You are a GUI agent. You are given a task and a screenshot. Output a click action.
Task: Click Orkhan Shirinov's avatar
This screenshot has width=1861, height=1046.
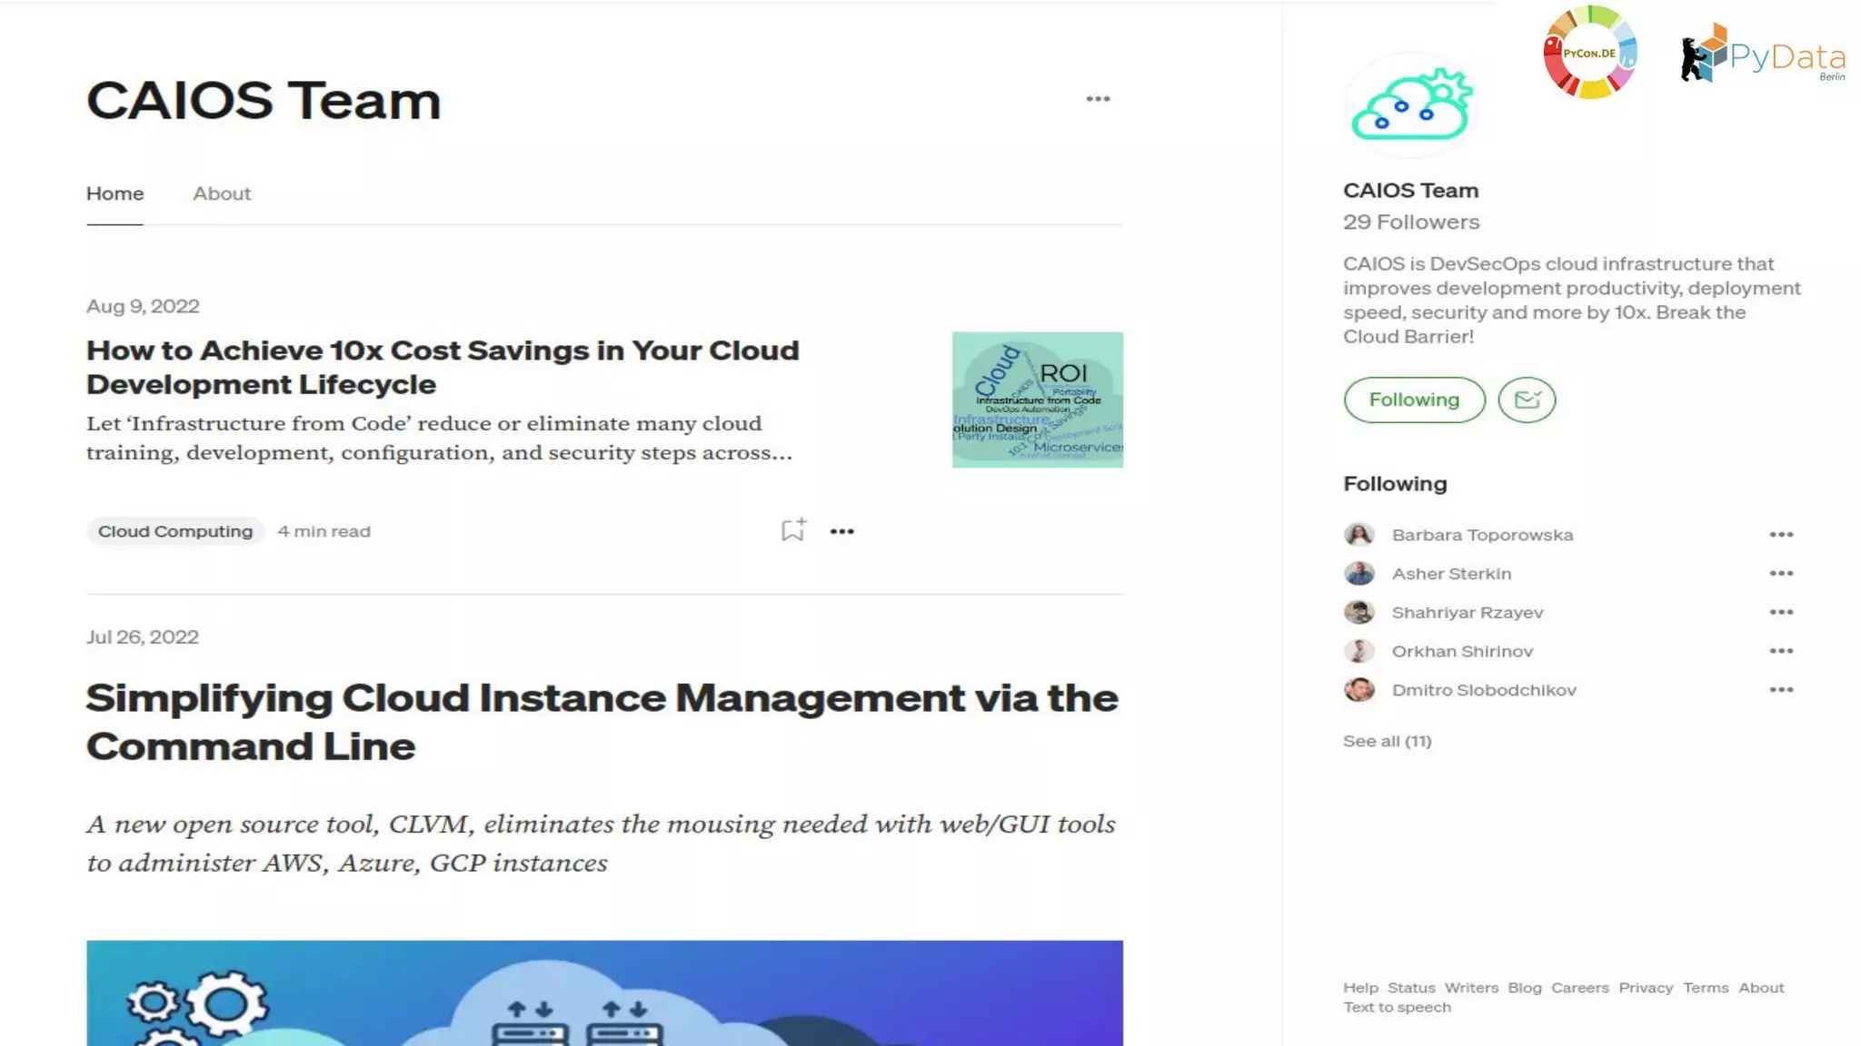(x=1359, y=651)
